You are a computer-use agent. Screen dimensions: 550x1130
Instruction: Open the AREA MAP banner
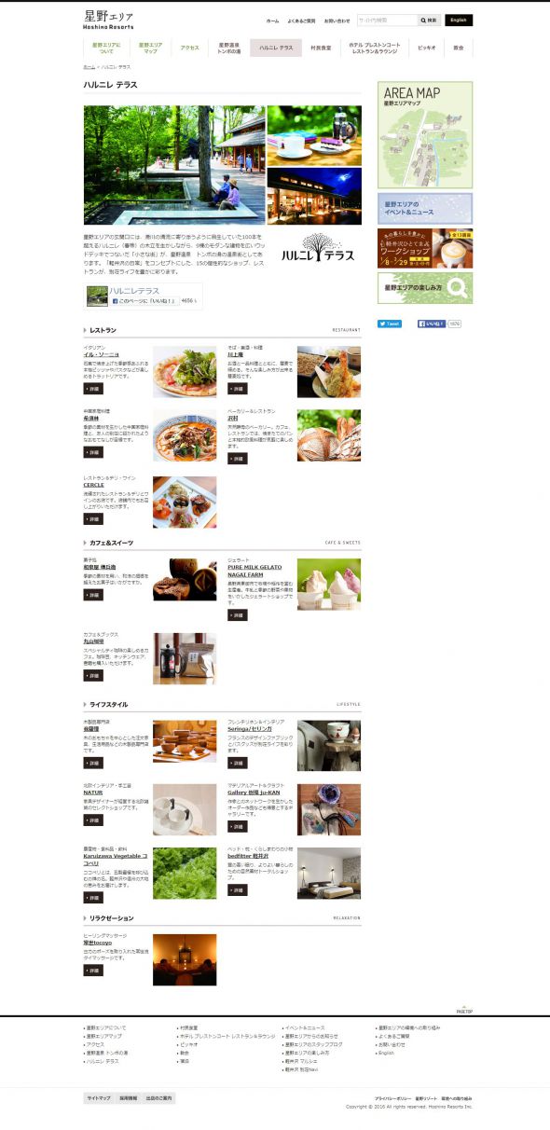tap(425, 135)
